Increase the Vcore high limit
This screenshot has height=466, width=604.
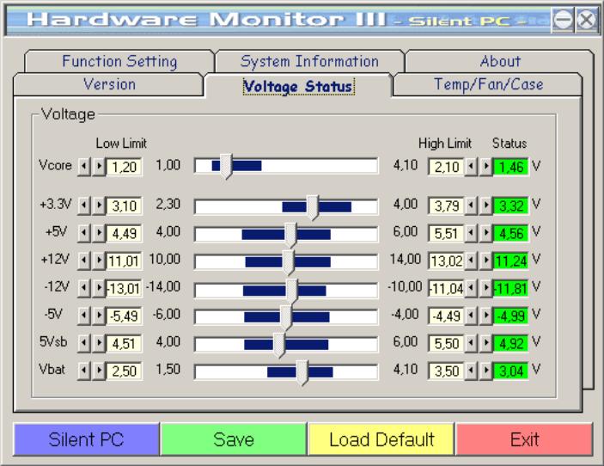coord(485,167)
